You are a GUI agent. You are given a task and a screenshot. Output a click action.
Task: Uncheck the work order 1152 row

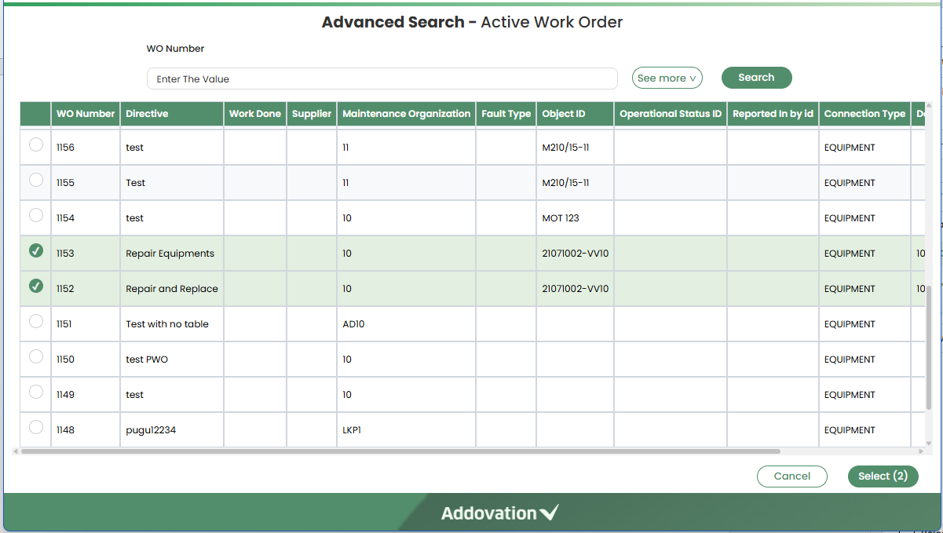coord(36,287)
